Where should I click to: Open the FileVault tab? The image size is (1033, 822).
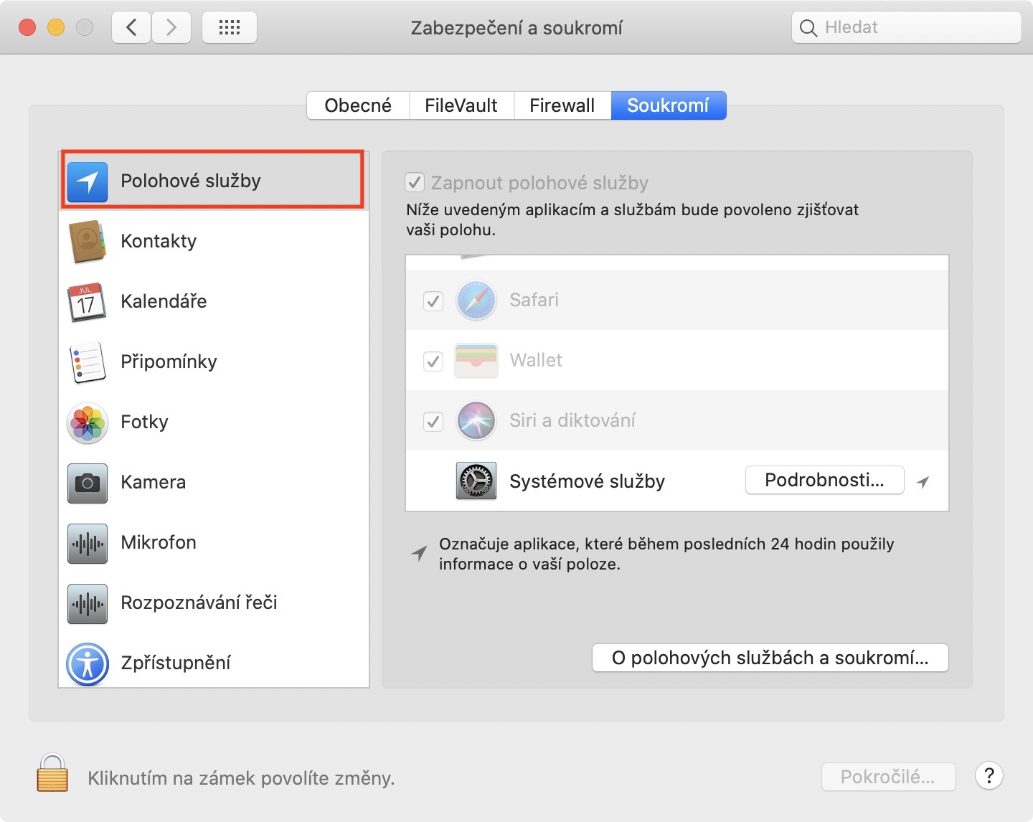(461, 105)
